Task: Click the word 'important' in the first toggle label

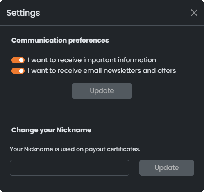Action: click(x=100, y=60)
